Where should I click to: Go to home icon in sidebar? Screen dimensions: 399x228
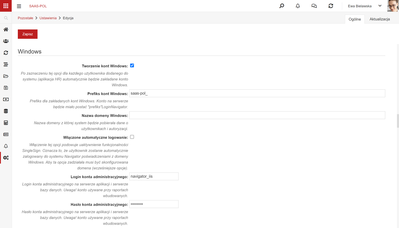click(x=6, y=29)
